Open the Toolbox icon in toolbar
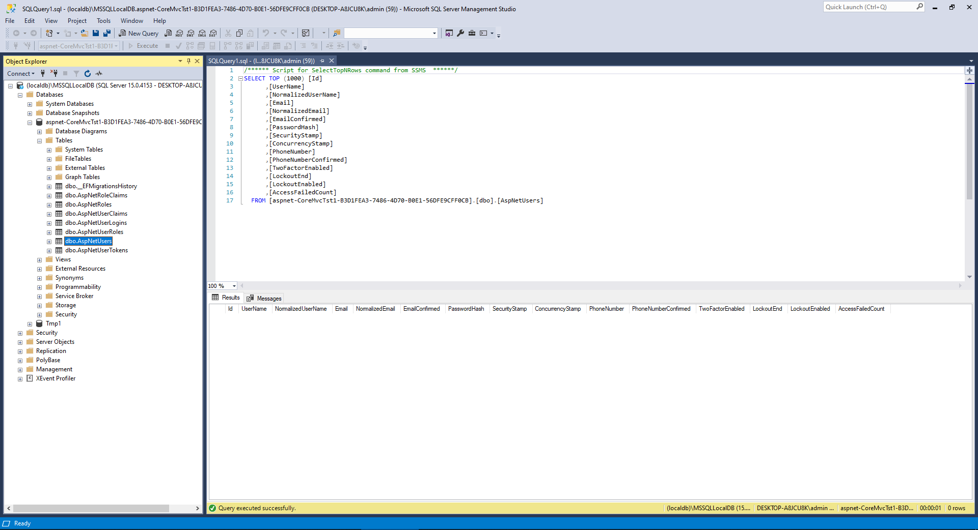This screenshot has height=530, width=978. [472, 33]
